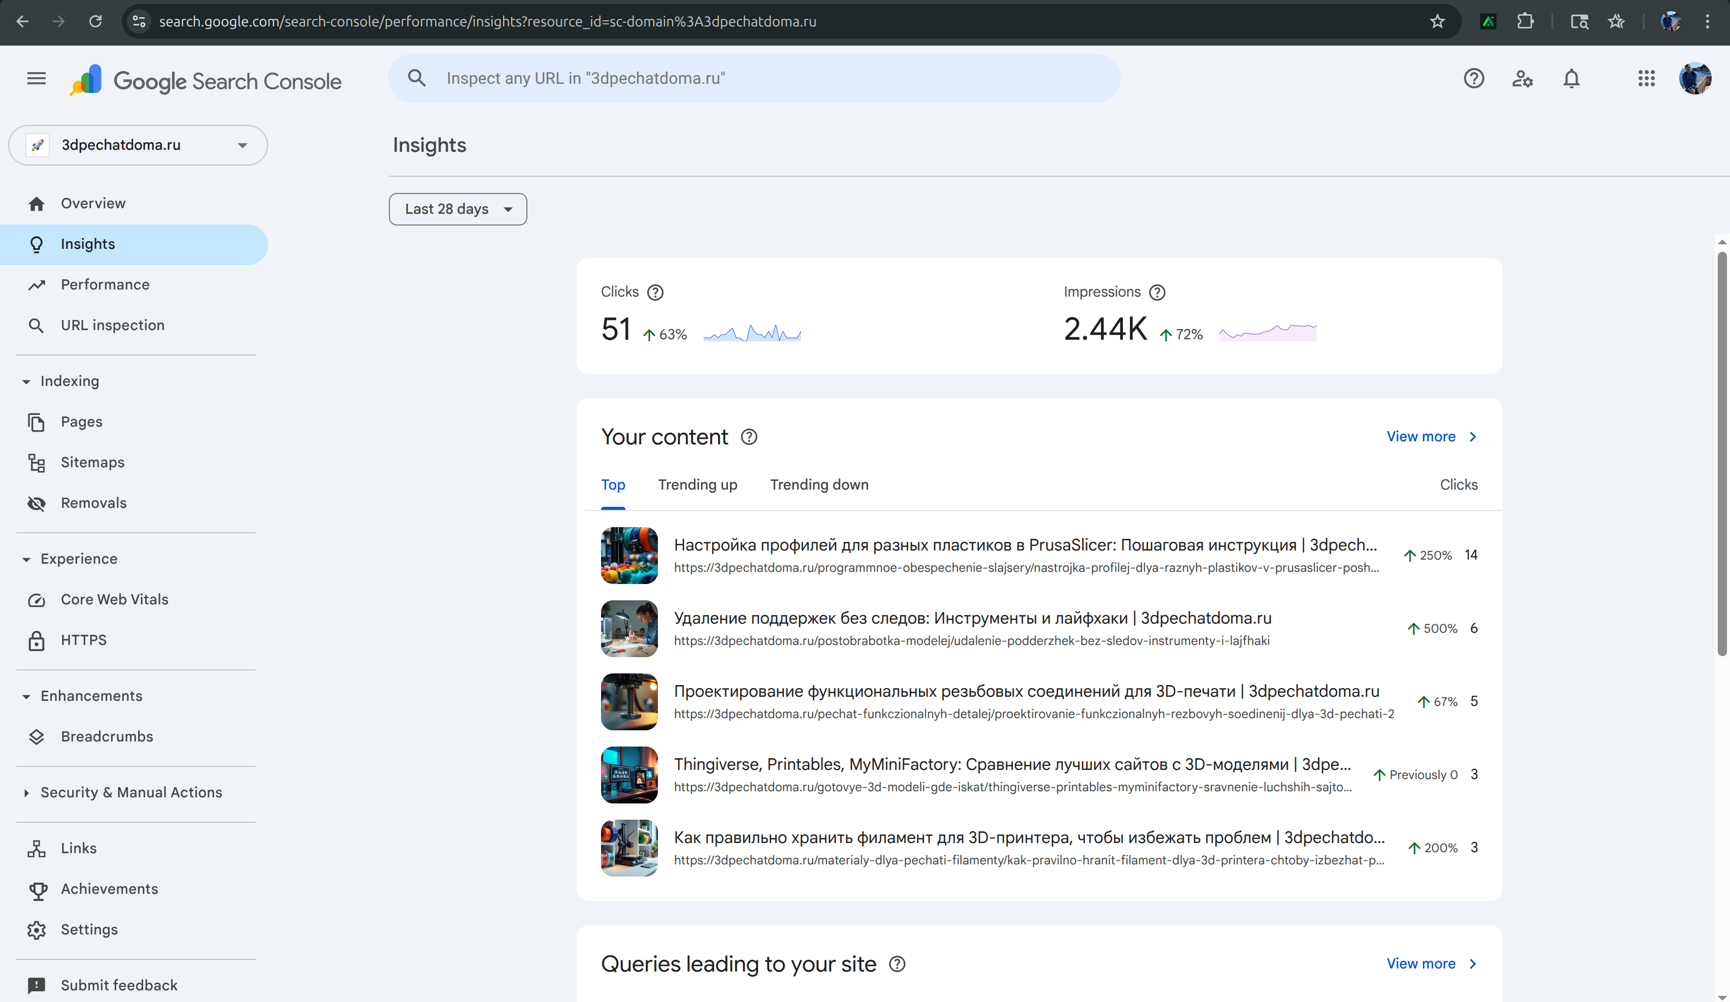Click the help icon beside Your content
This screenshot has height=1002, width=1730.
[749, 437]
